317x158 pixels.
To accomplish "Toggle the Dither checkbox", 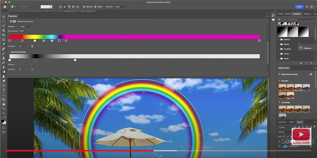I will point(98,7).
